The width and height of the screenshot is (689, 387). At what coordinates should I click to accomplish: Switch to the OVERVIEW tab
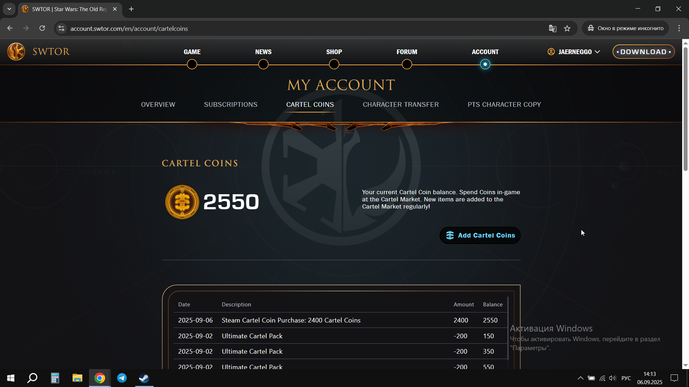tap(158, 105)
